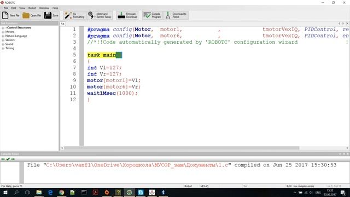
Task: Click the horizontal scrollbar in editor
Action: (x=181, y=148)
